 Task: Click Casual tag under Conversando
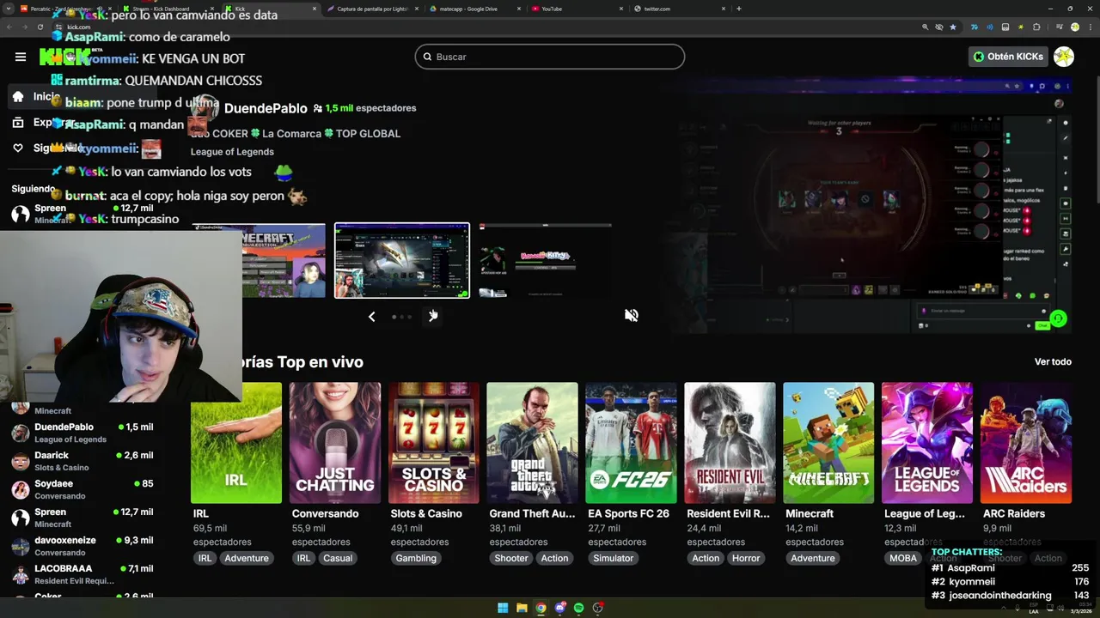coord(338,558)
